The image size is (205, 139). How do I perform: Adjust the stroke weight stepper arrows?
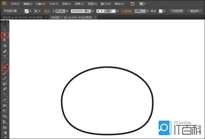(53, 11)
